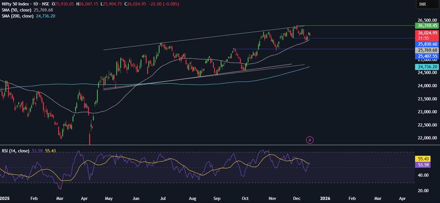This screenshot has height=203, width=440.
Task: Click the Oct label on time axis
Action: [x=245, y=198]
